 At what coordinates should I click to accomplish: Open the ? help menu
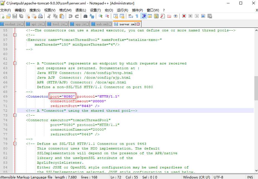pyautogui.click(x=164, y=10)
